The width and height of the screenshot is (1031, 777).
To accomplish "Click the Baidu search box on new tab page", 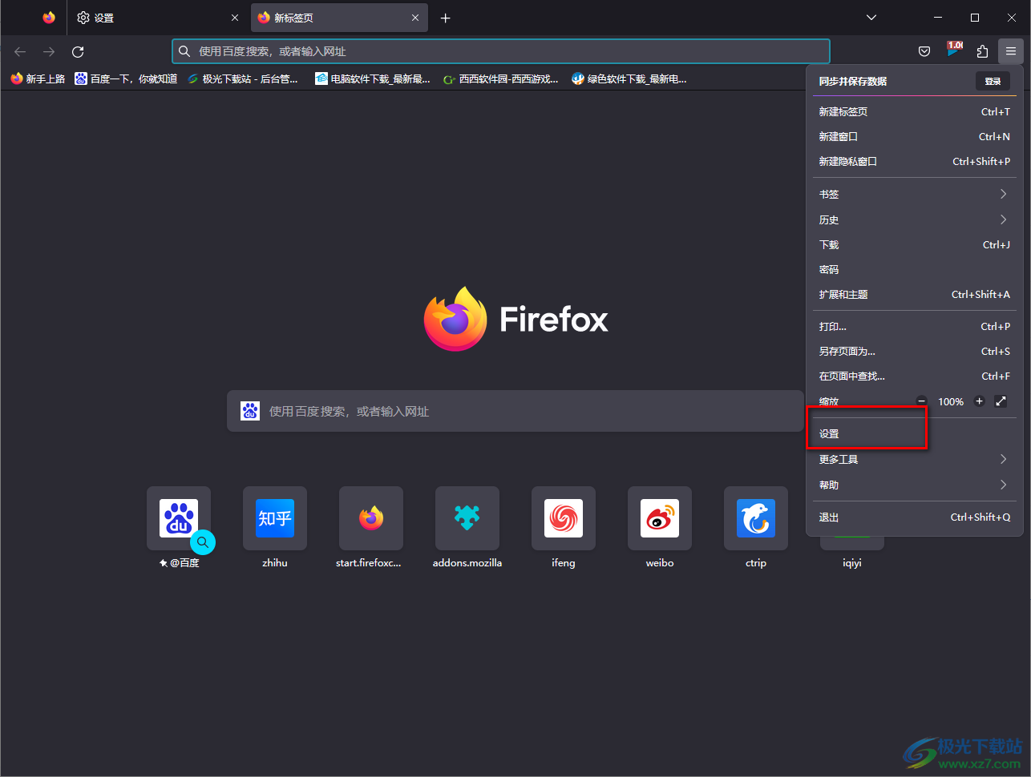I will point(515,411).
